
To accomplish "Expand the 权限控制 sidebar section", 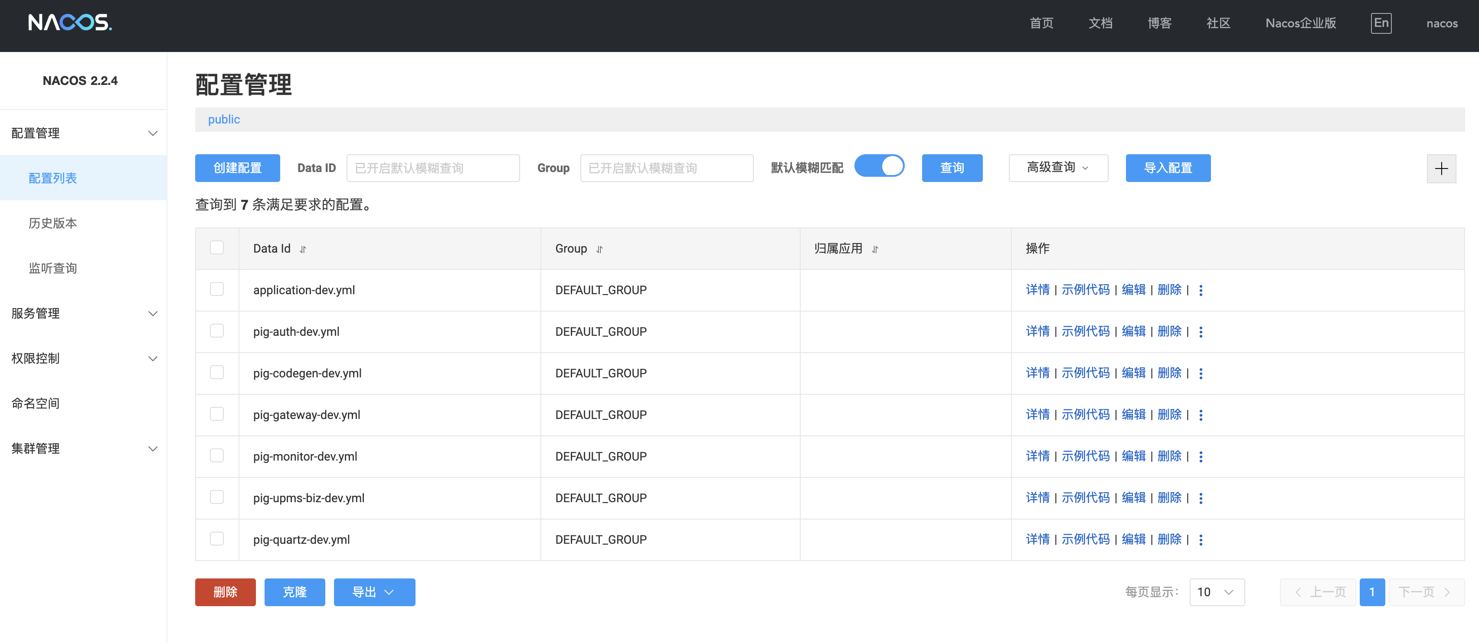I will [83, 358].
